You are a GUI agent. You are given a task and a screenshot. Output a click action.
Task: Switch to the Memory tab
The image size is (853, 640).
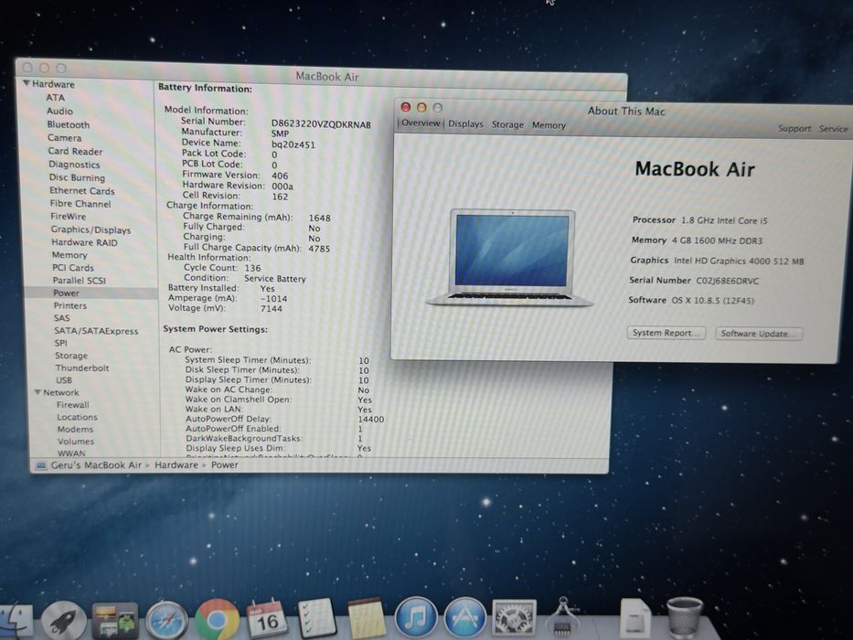[549, 125]
